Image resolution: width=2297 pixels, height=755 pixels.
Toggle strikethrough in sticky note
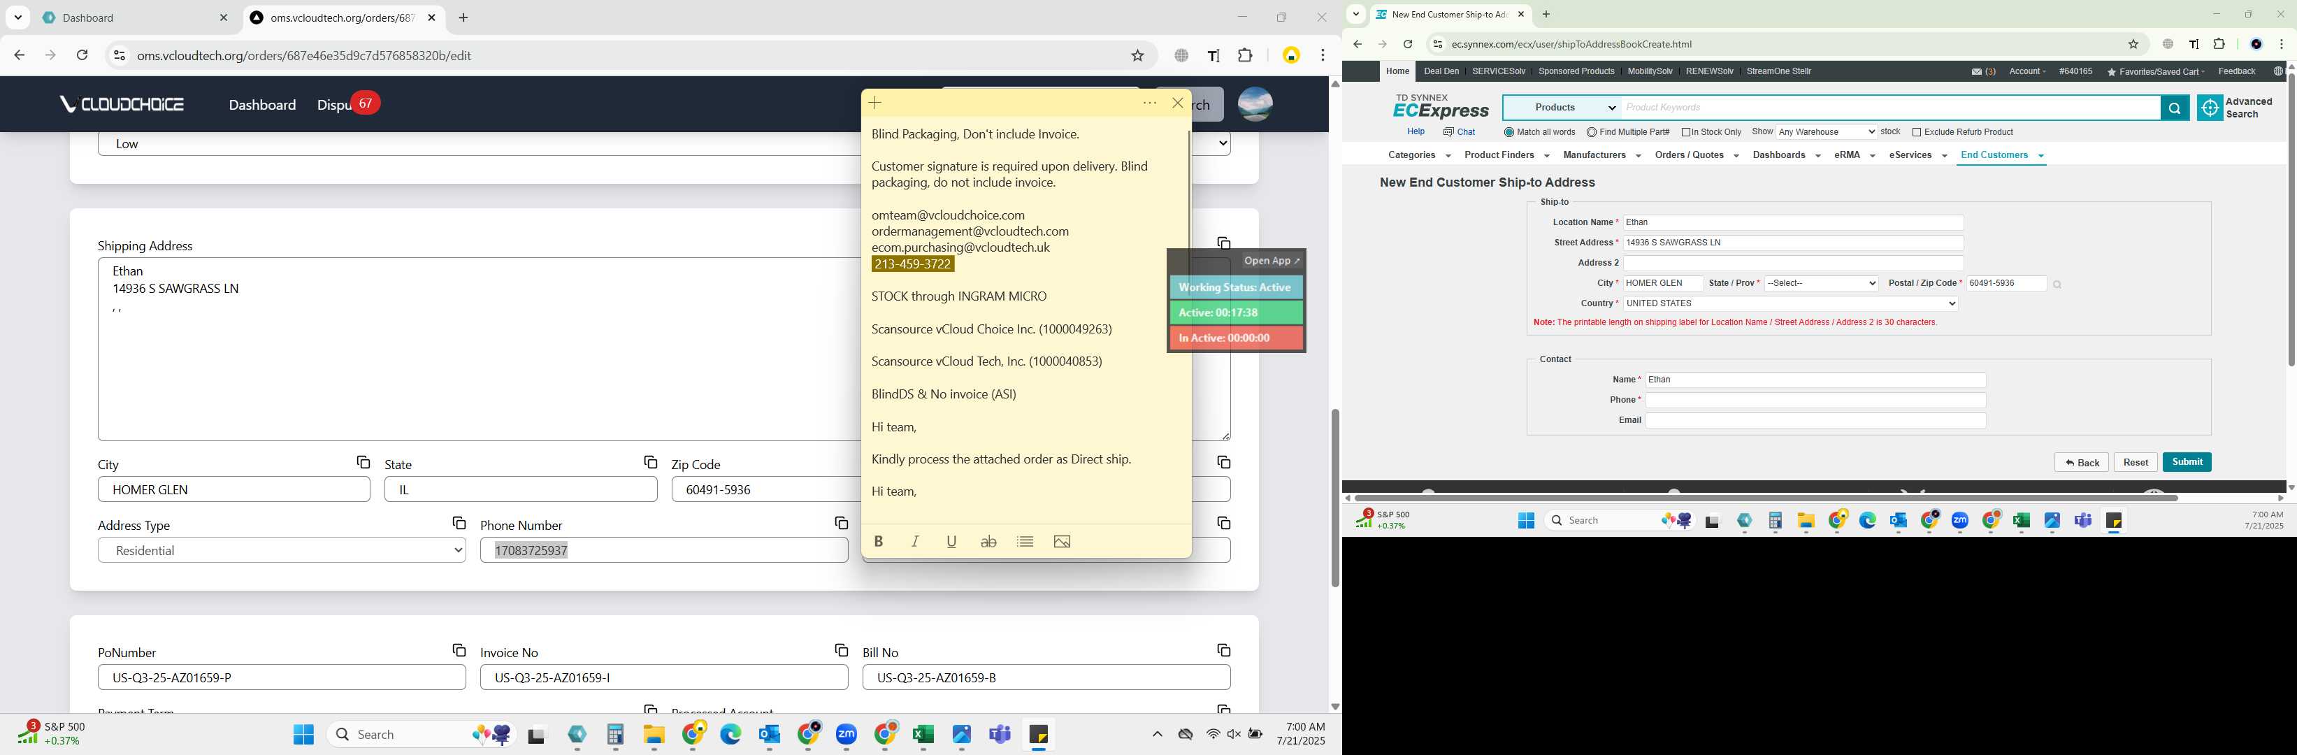[988, 541]
